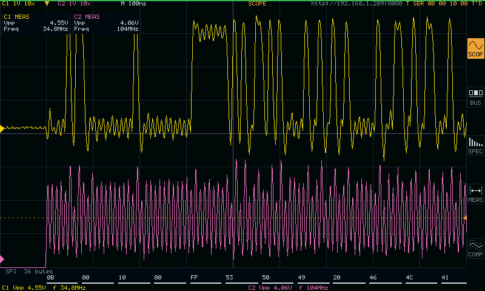This screenshot has width=485, height=291.
Task: Select decoded SPI byte 41
Action: click(x=445, y=278)
